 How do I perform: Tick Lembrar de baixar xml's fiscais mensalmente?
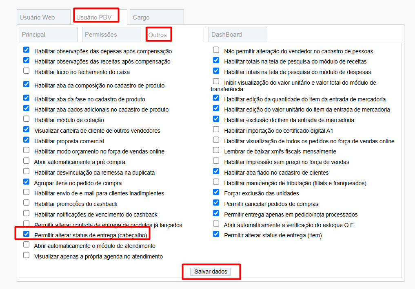pos(216,150)
